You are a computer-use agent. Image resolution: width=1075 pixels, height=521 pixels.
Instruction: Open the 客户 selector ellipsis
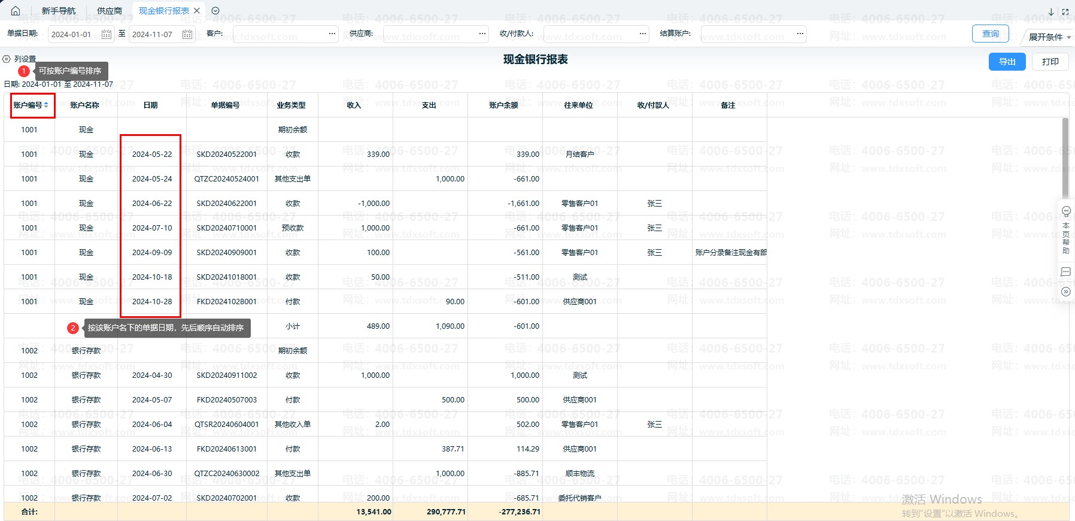(332, 34)
